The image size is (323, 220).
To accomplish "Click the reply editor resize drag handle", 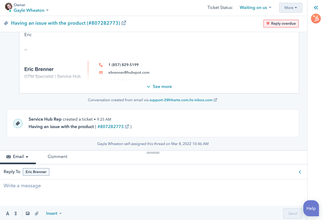I will point(153,152).
